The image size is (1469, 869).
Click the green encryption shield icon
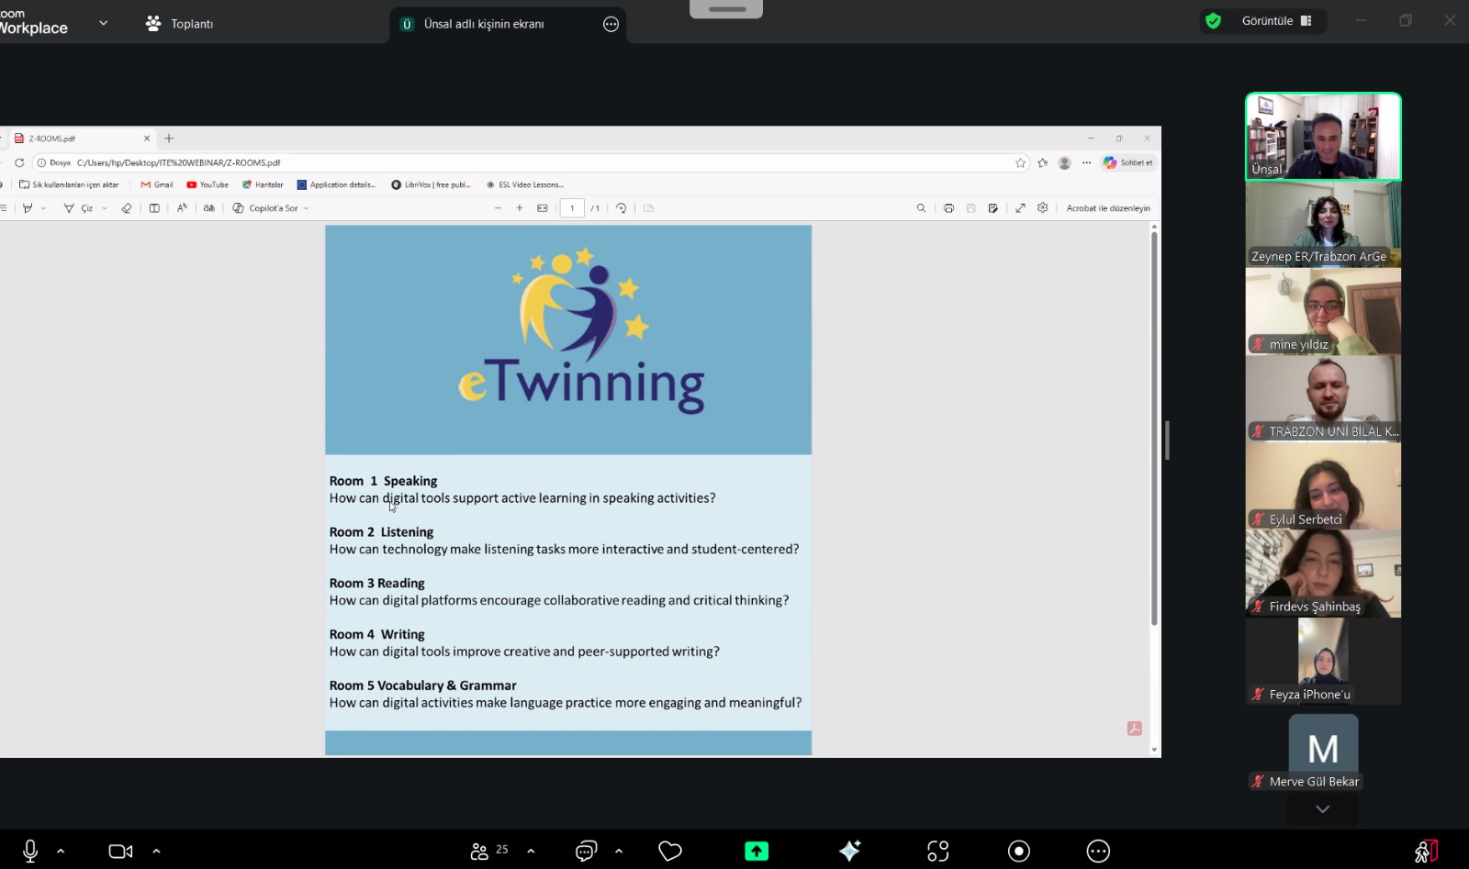point(1213,21)
